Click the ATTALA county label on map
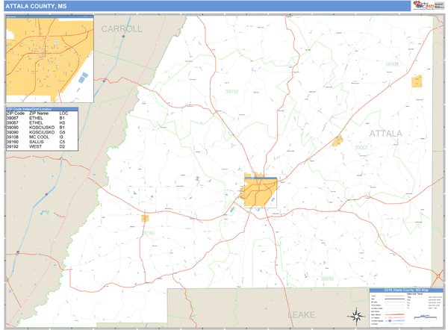 tap(385, 134)
